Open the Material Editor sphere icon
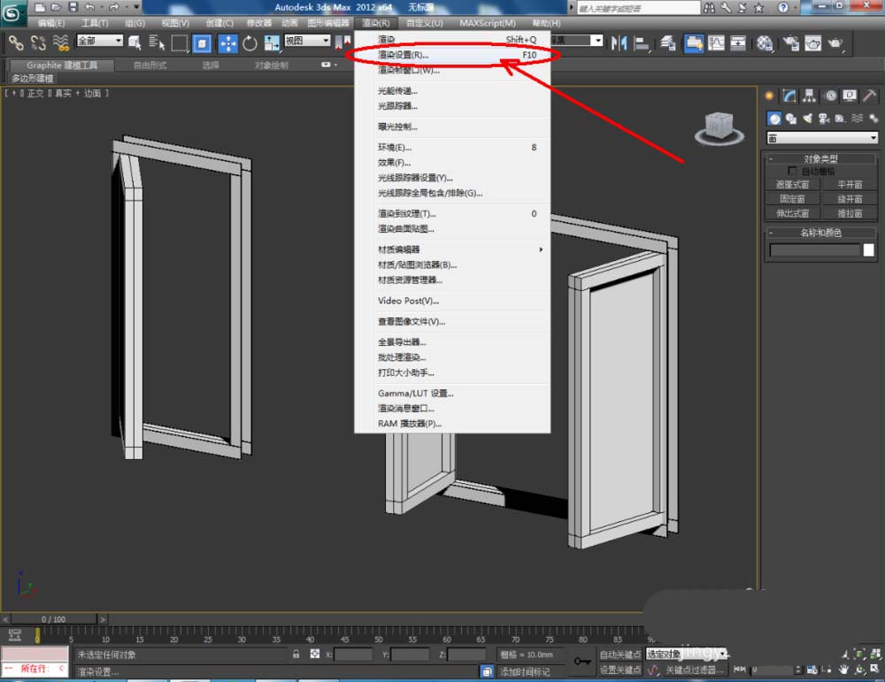The height and width of the screenshot is (682, 885). (765, 42)
